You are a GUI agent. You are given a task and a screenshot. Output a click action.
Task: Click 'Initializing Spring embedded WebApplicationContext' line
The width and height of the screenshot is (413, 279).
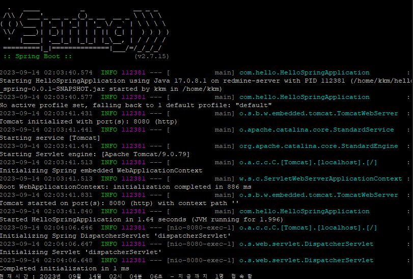(x=101, y=171)
